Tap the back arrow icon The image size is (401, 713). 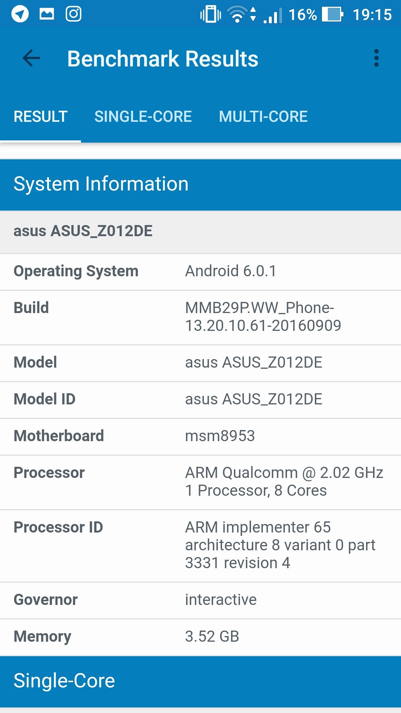click(31, 58)
